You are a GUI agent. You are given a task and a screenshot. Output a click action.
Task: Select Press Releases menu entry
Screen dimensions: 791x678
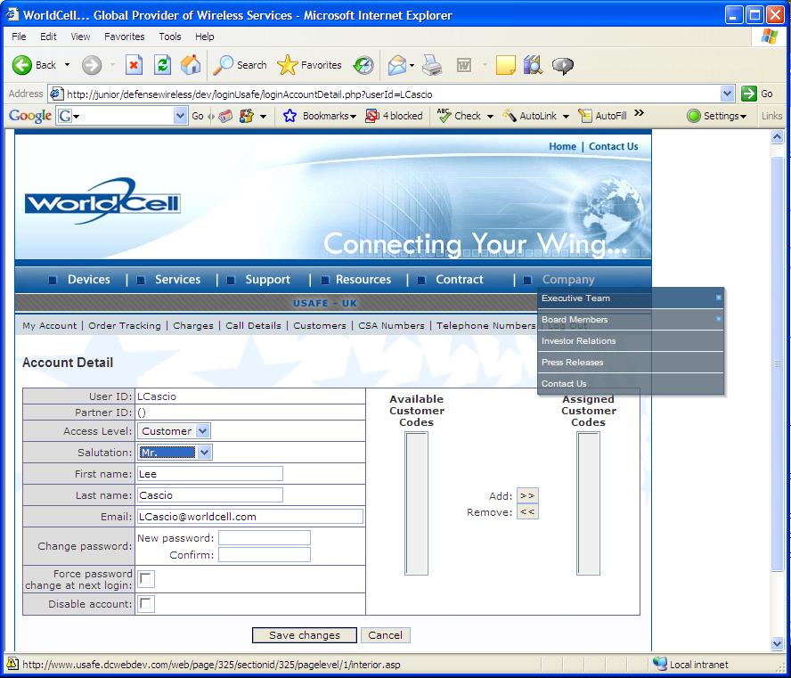631,363
